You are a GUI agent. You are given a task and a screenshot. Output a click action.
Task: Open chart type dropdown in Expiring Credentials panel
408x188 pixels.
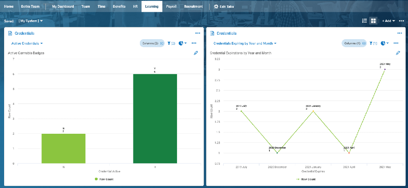(x=384, y=43)
